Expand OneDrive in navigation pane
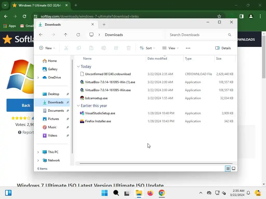 38,77
